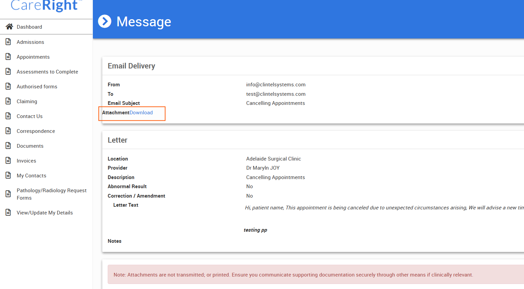Click the letter text starting Hi, patient name
524x289 pixels.
pyautogui.click(x=385, y=208)
